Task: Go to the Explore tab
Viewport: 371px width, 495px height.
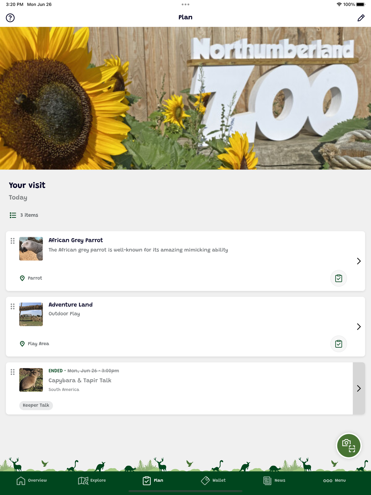Action: (92, 481)
